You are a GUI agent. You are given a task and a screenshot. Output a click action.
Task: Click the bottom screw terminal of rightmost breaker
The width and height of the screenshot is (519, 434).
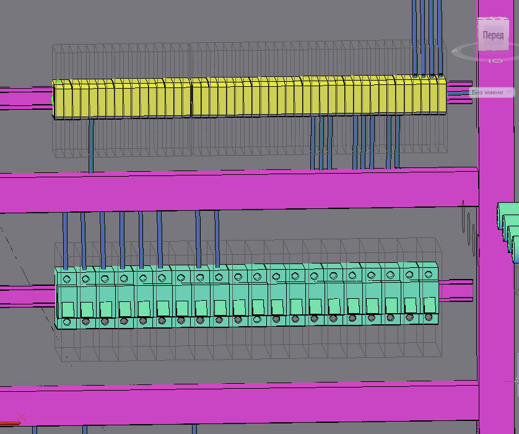tap(429, 317)
